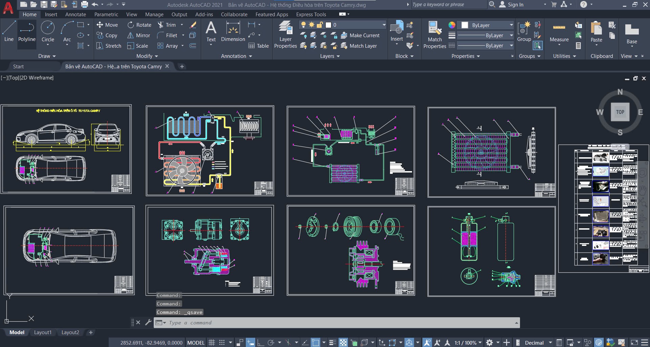The width and height of the screenshot is (650, 347).
Task: Insert a Table
Action: pos(259,46)
